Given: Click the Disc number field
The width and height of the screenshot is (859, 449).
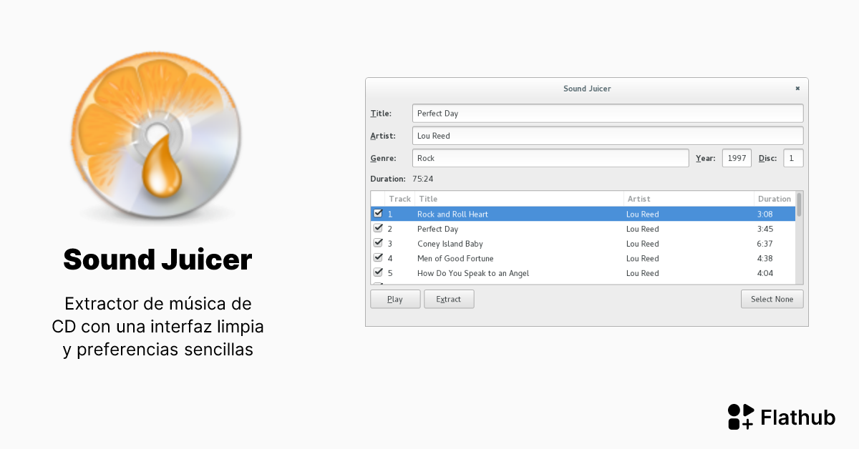Looking at the screenshot, I should pyautogui.click(x=792, y=158).
